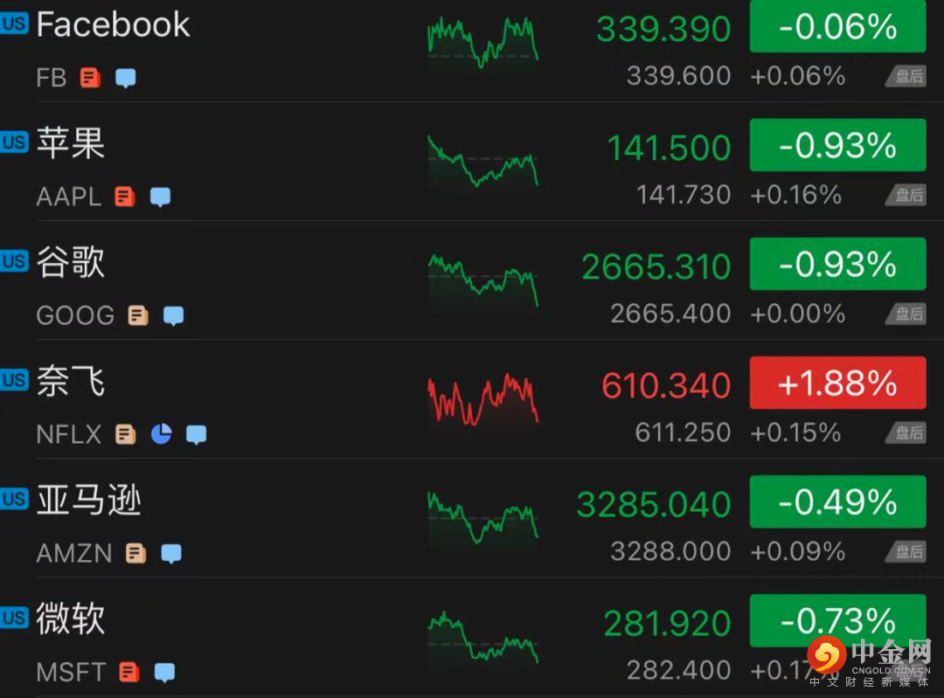This screenshot has width=944, height=698.
Task: Open the NFLX comments bubble icon
Action: click(x=197, y=434)
